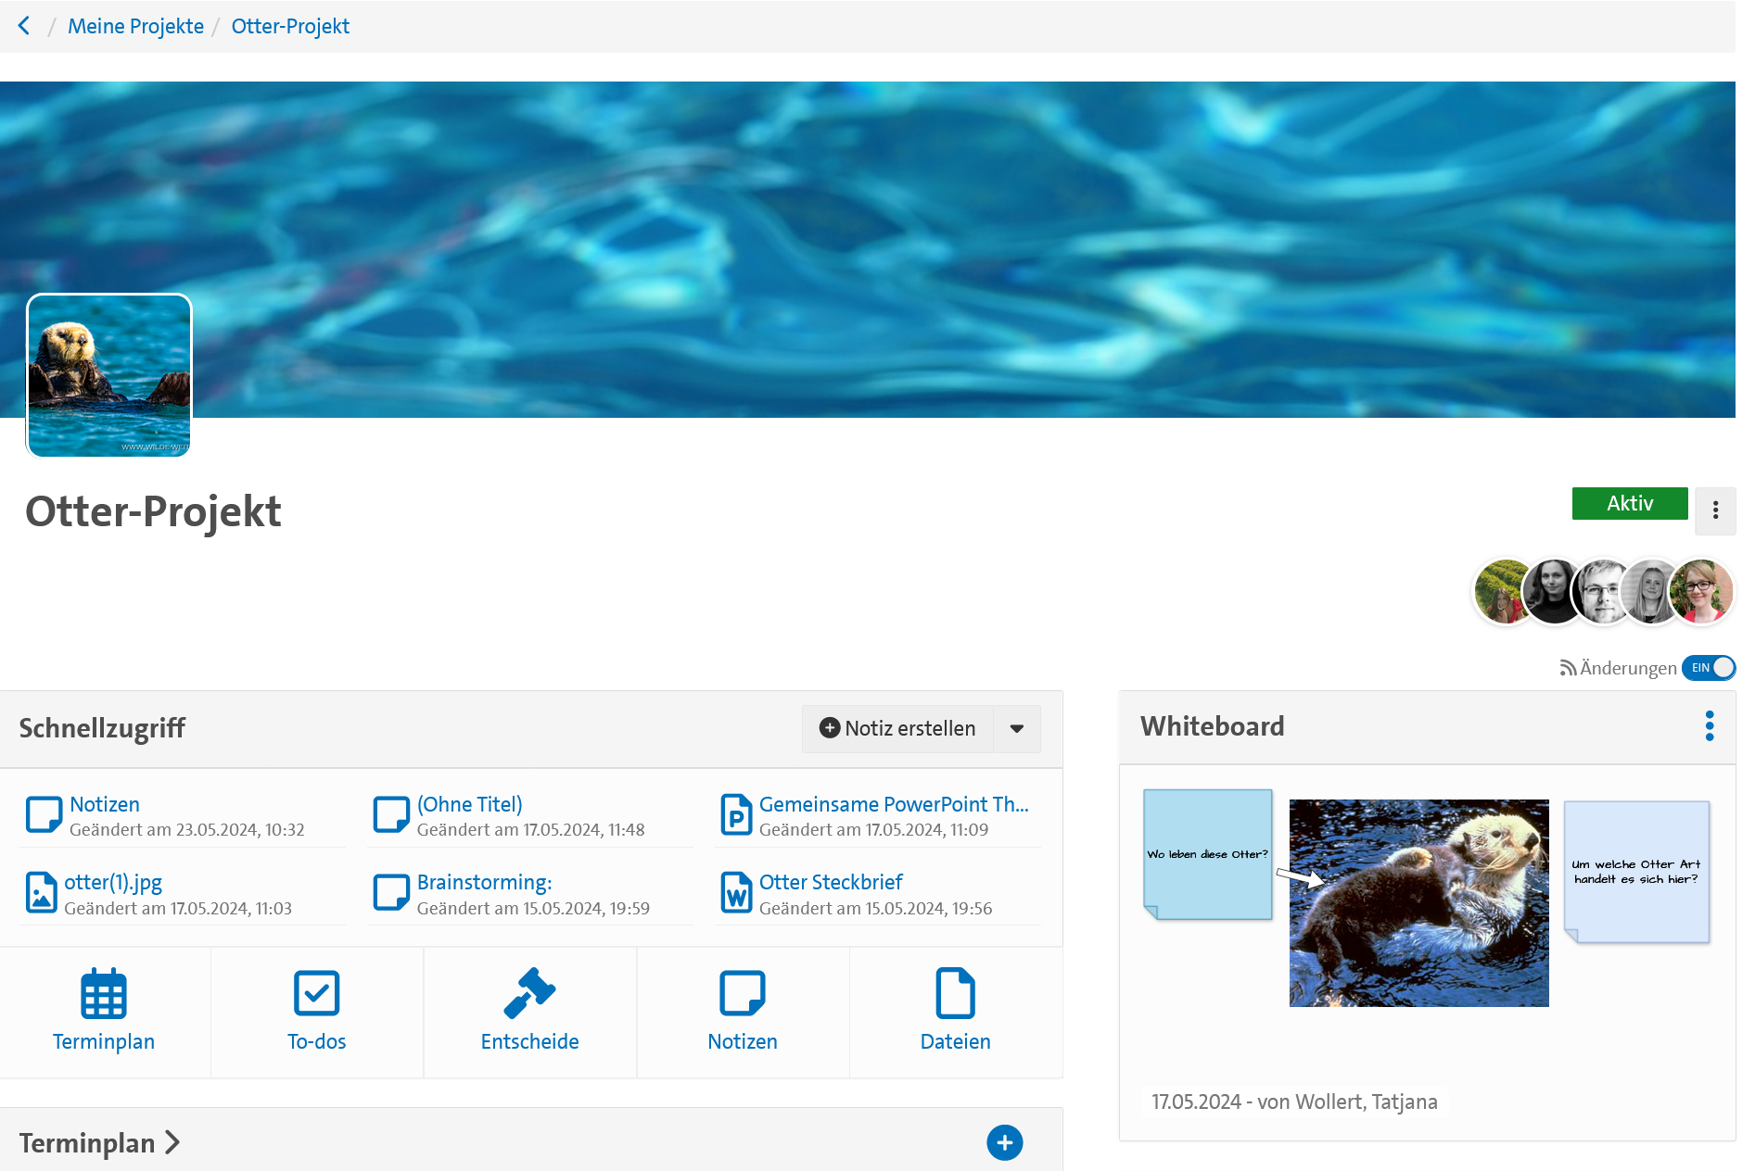The image size is (1755, 1171).
Task: Open the Notizen tile icon
Action: (742, 993)
